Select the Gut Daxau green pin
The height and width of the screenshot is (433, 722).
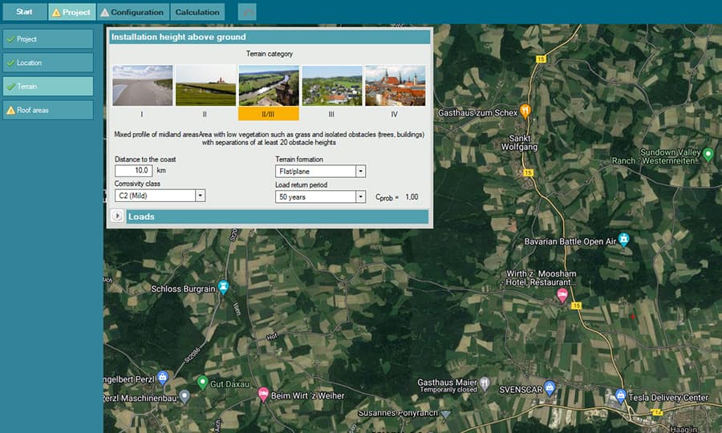pyautogui.click(x=203, y=382)
